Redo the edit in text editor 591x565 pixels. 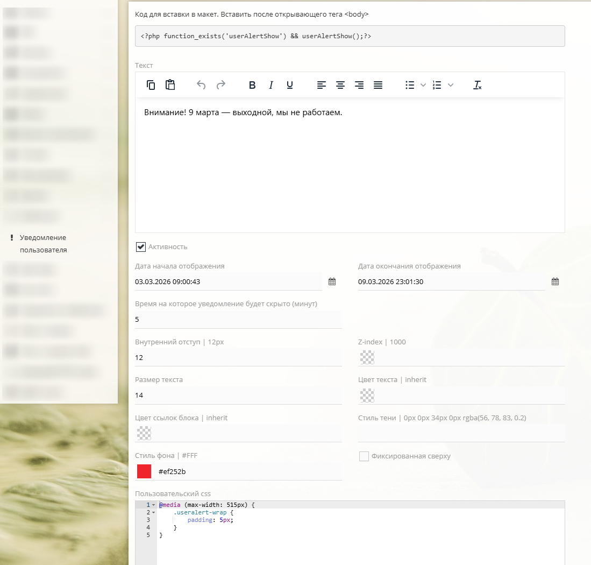point(220,85)
